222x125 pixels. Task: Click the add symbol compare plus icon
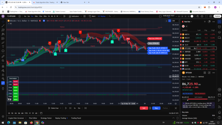[x=20, y=16]
